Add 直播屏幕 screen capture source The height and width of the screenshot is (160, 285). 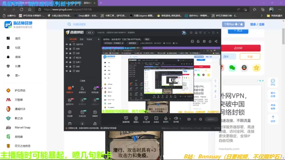(126, 119)
